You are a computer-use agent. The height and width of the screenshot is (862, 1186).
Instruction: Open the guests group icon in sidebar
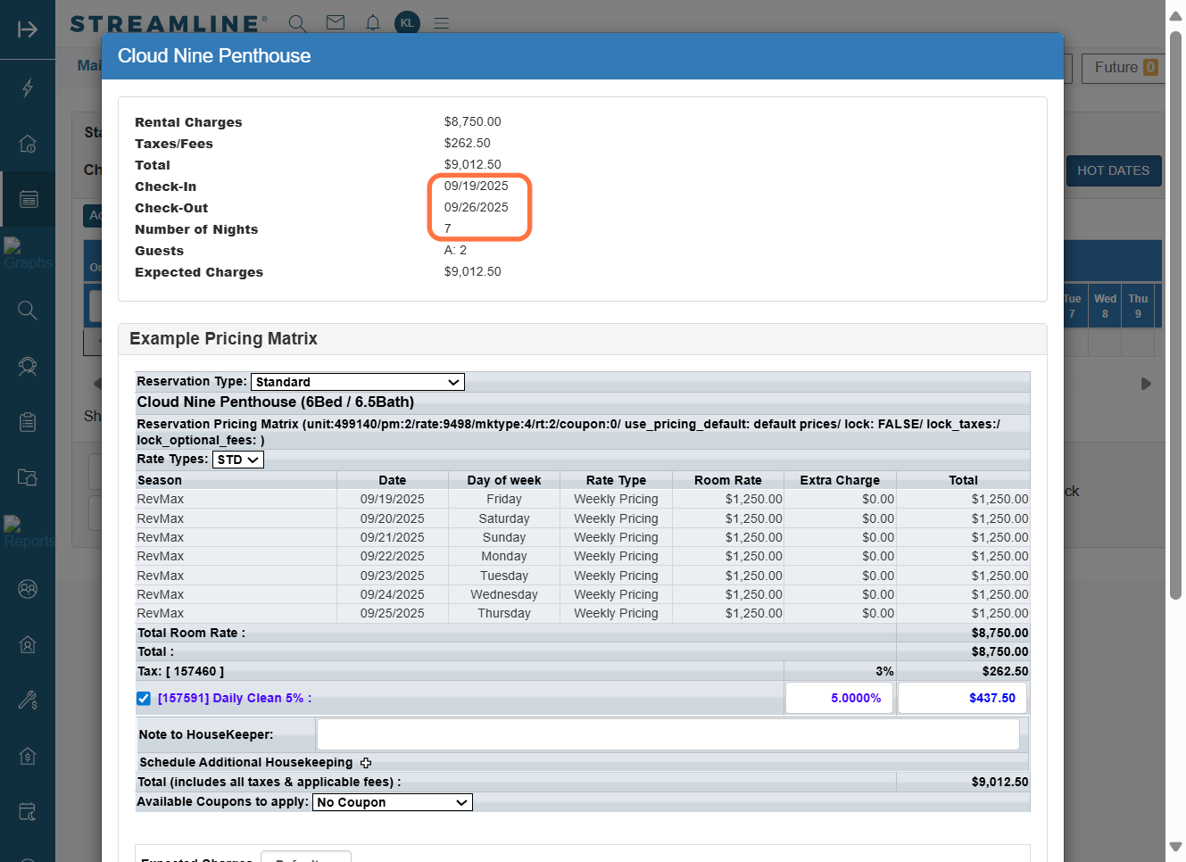pos(28,589)
